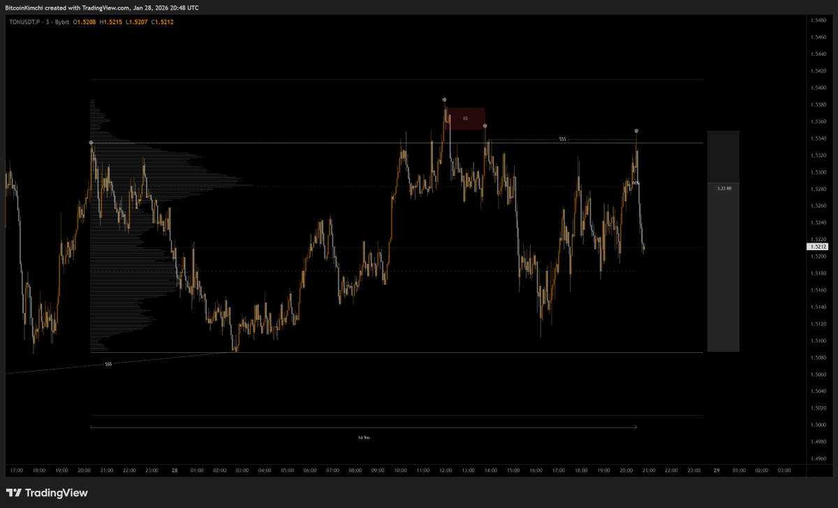Image resolution: width=838 pixels, height=508 pixels.
Task: Click price axis label 1.4960
Action: click(x=818, y=458)
